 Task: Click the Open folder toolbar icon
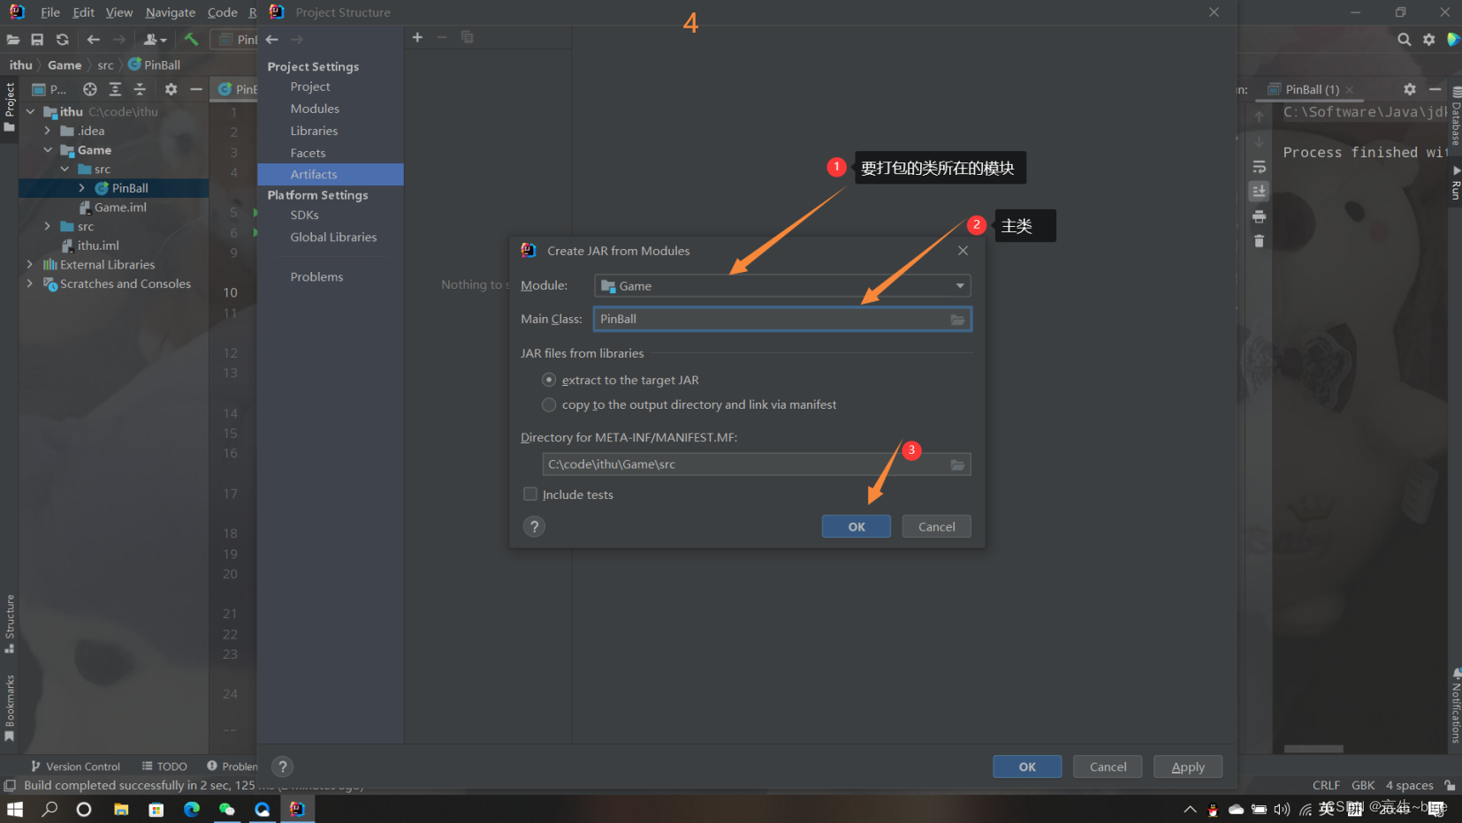click(x=13, y=40)
